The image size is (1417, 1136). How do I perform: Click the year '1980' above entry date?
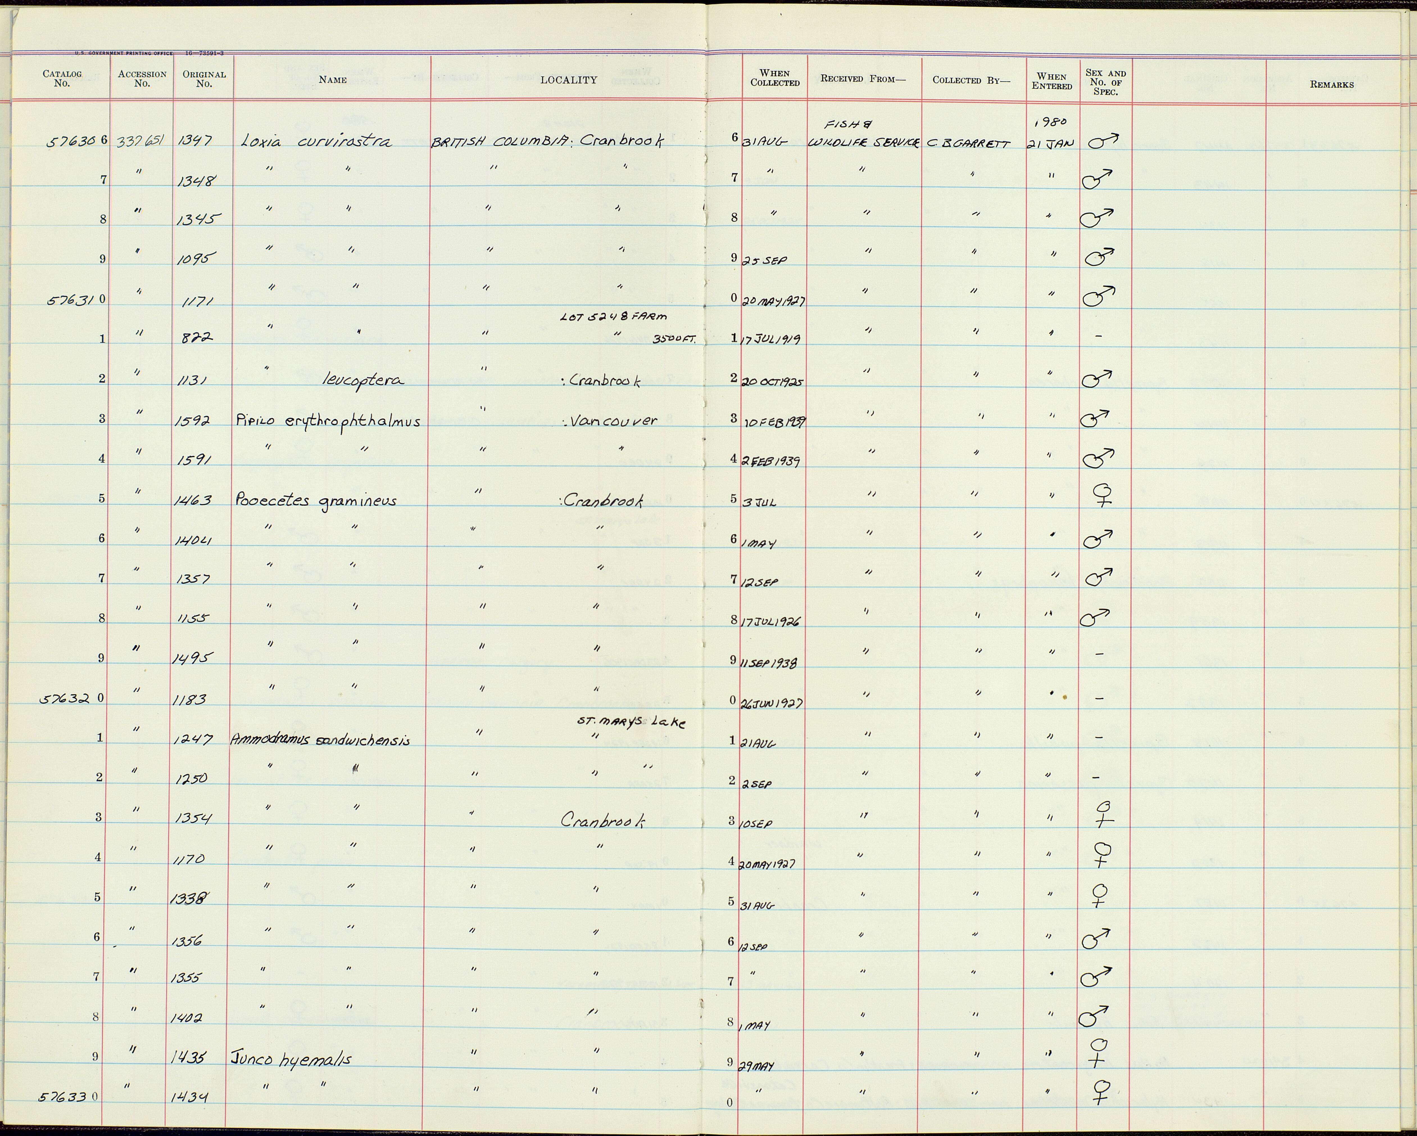[1051, 122]
